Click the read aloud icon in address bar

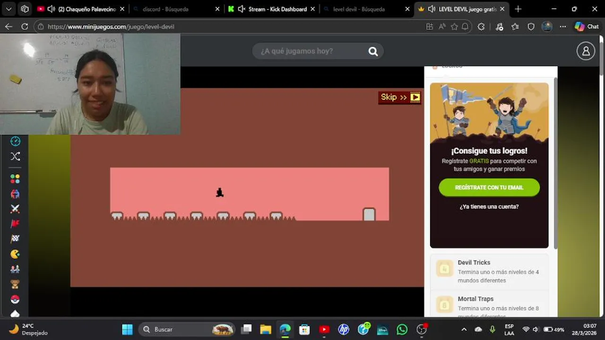(442, 27)
